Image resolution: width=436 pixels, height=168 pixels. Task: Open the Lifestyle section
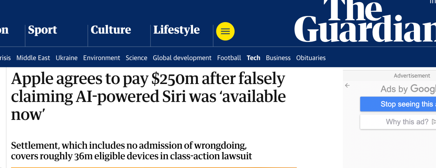176,30
